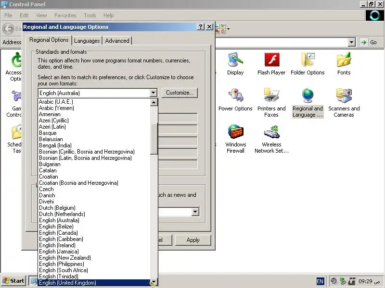The width and height of the screenshot is (385, 288).
Task: Open the Folder Options icon
Action: click(x=308, y=64)
